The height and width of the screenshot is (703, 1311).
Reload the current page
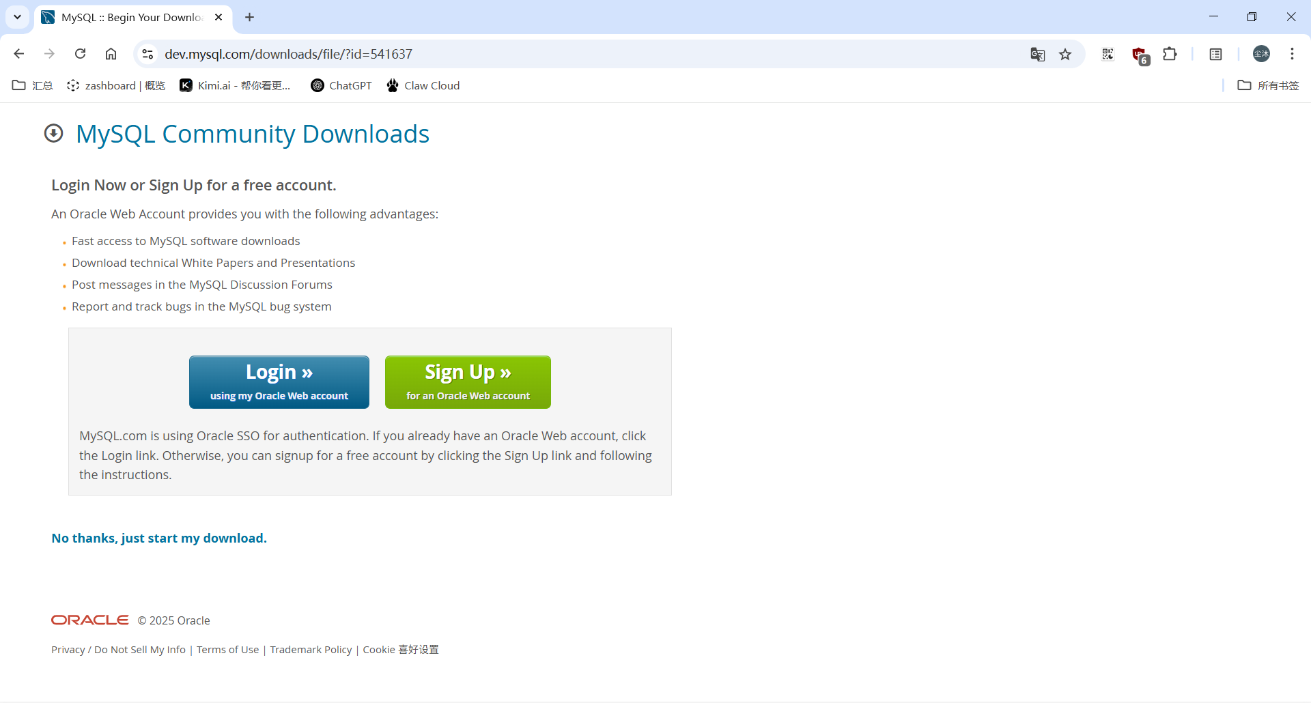coord(80,54)
